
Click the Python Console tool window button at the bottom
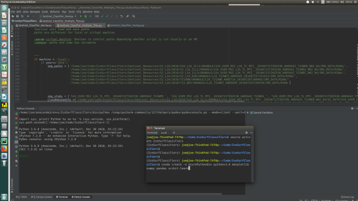tap(81, 197)
